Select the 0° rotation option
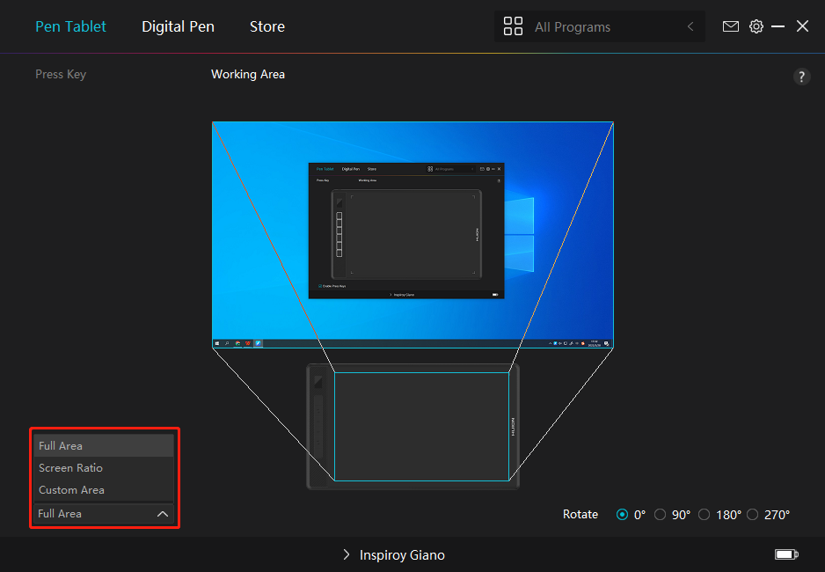Viewport: 825px width, 572px height. point(623,515)
